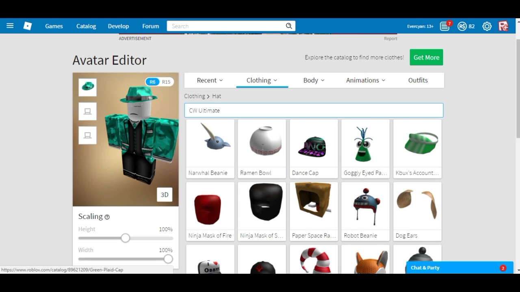The width and height of the screenshot is (520, 292).
Task: Click the search magnifier icon
Action: tap(289, 26)
